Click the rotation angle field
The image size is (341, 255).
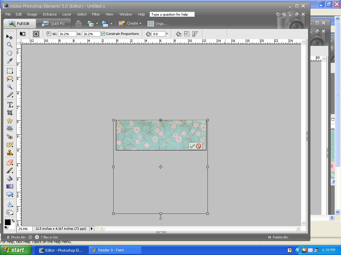point(158,34)
